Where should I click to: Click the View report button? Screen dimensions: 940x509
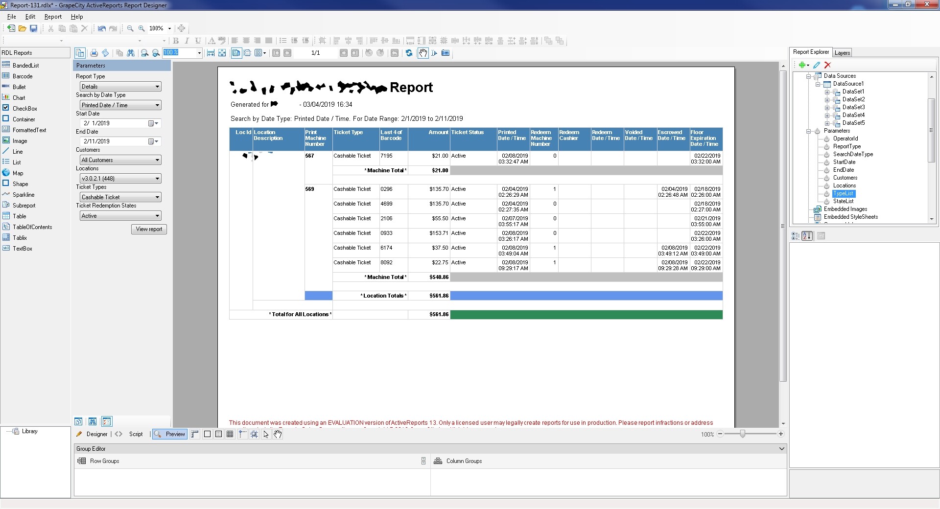pyautogui.click(x=149, y=229)
